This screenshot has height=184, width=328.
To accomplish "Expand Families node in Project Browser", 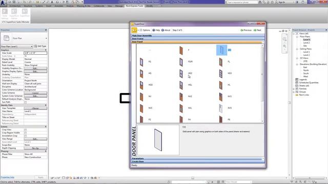I will (x=294, y=89).
